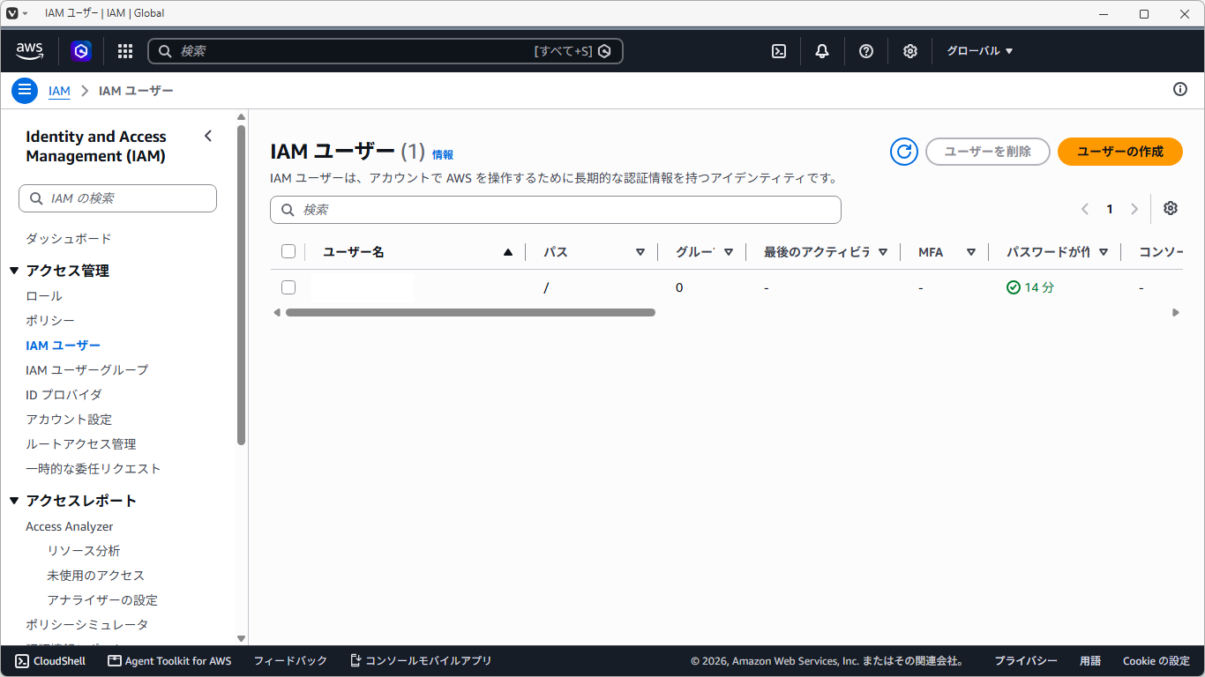Collapse the IAM sidebar with the chevron
The width and height of the screenshot is (1205, 677).
208,136
